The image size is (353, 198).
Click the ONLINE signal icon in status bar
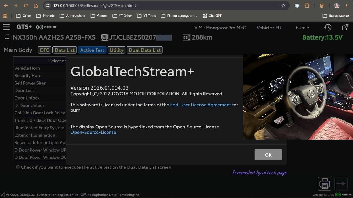[x=338, y=195]
